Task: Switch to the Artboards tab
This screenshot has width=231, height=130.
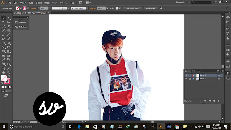Action: tap(196, 71)
